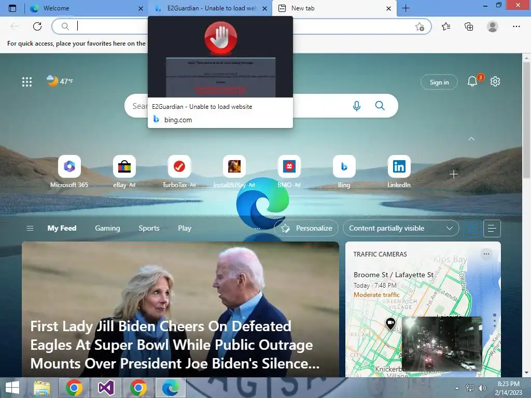Click the user profile avatar icon
The height and width of the screenshot is (398, 531).
493,26
